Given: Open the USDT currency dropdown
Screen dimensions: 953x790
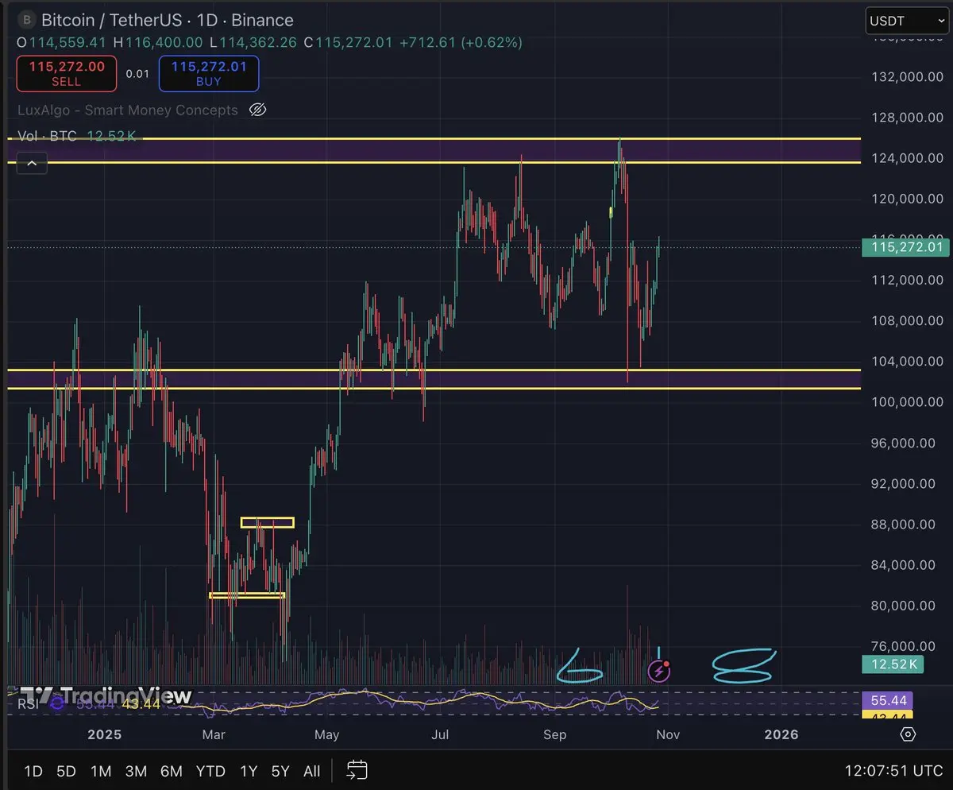Looking at the screenshot, I should tap(906, 21).
